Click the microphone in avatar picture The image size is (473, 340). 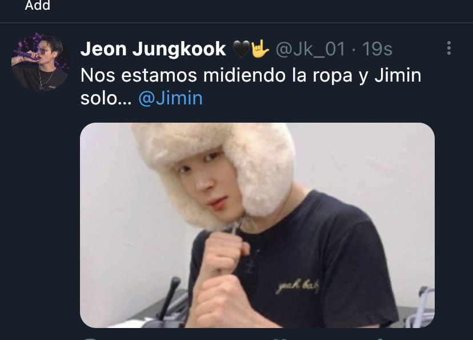pos(26,55)
